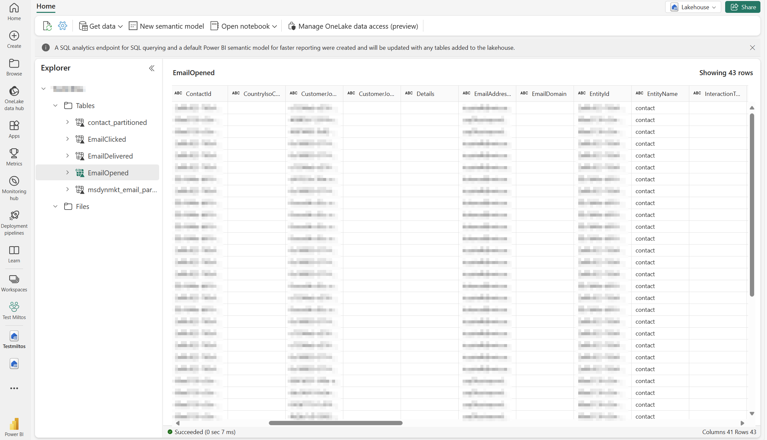Collapse the Explorer pane

[x=152, y=68]
